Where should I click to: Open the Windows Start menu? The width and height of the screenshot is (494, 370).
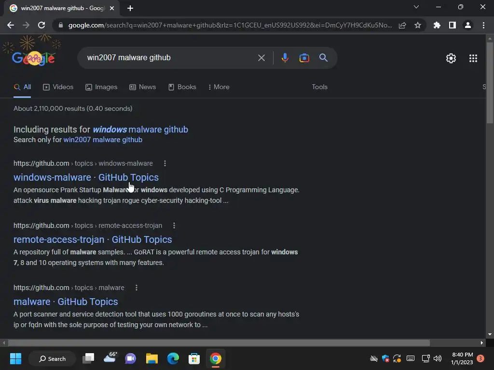[x=15, y=358]
